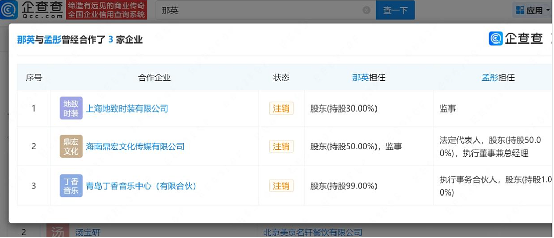This screenshot has height=238, width=554.
Task: Click the 状态 column header
Action: click(x=281, y=78)
